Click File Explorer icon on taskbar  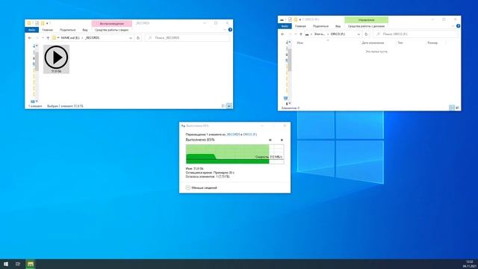point(30,264)
